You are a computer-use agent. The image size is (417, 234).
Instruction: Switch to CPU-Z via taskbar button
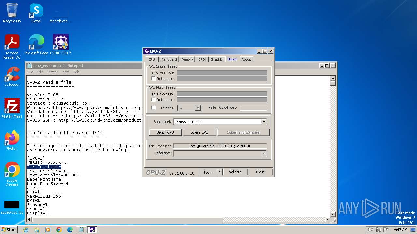tap(92, 230)
